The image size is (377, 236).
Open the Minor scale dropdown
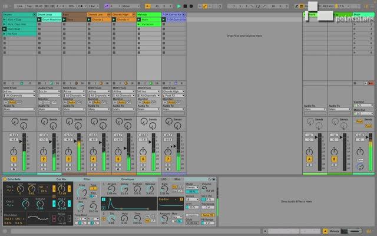point(131,6)
